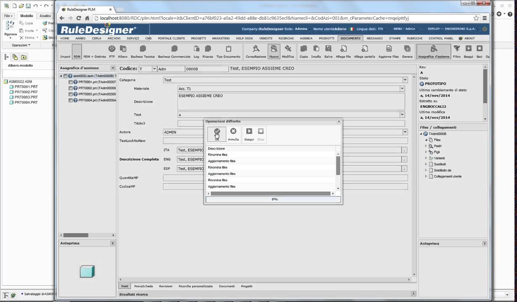Click the Descrizione text field
Viewport: 517px width, 302px height.
[x=291, y=102]
